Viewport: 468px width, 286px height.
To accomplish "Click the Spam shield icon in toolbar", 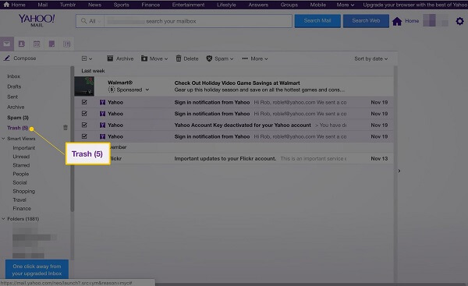I will (x=209, y=58).
